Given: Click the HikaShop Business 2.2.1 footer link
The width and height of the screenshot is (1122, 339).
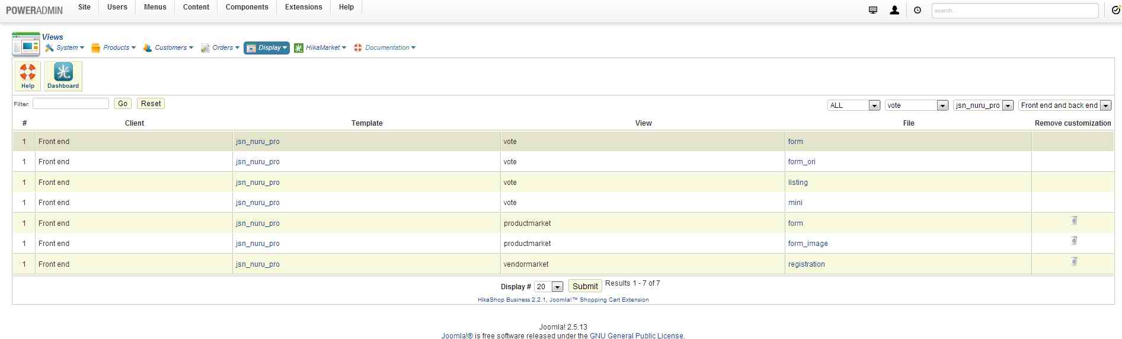Looking at the screenshot, I should pyautogui.click(x=563, y=300).
